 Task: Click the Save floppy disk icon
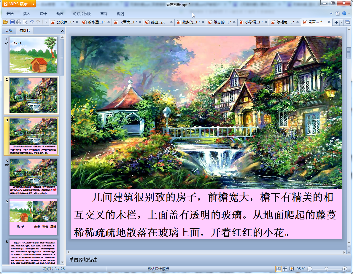(12, 22)
